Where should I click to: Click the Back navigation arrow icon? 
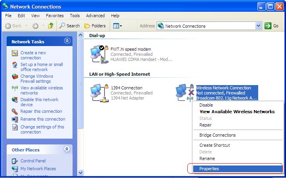click(8, 26)
